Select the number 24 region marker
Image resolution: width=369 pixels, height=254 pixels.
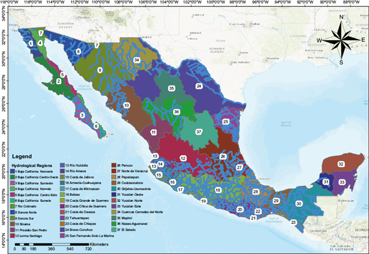click(x=199, y=86)
